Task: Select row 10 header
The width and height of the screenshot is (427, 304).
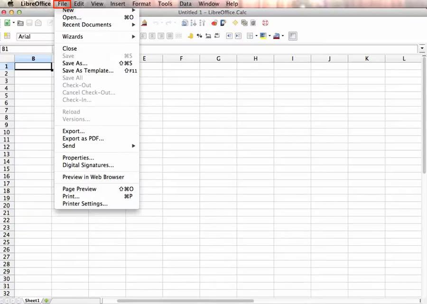Action: click(x=7, y=132)
